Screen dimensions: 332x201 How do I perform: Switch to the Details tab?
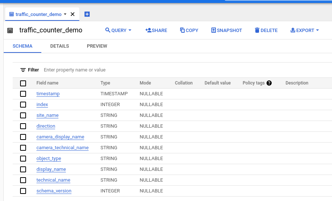point(60,46)
